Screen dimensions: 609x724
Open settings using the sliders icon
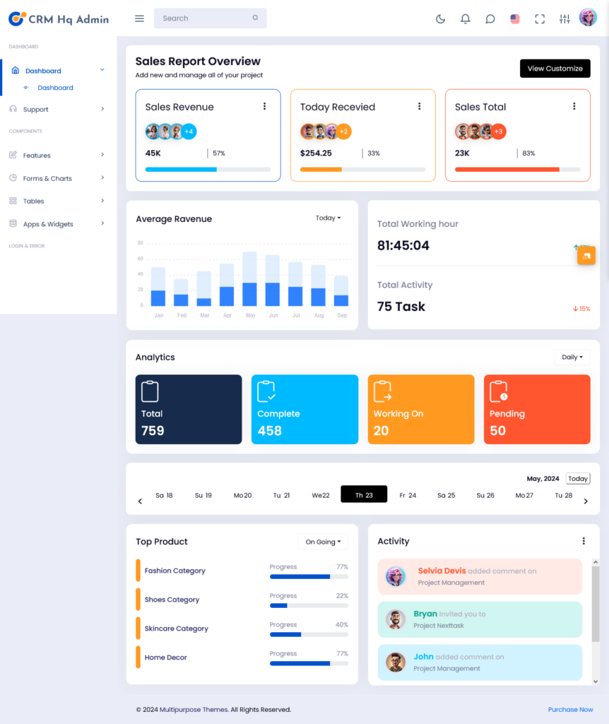(x=564, y=19)
